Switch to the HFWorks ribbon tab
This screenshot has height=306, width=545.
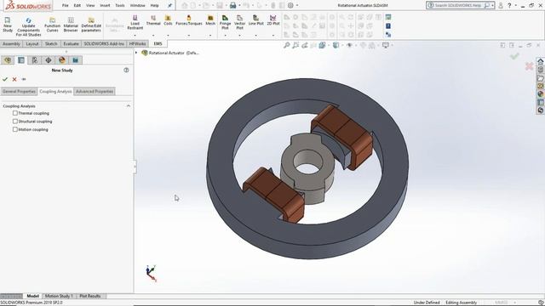coord(137,43)
